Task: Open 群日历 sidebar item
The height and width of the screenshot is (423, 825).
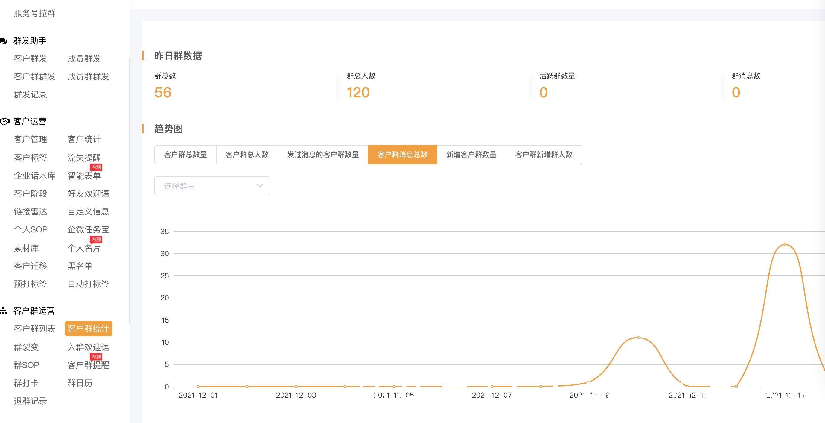Action: click(80, 383)
